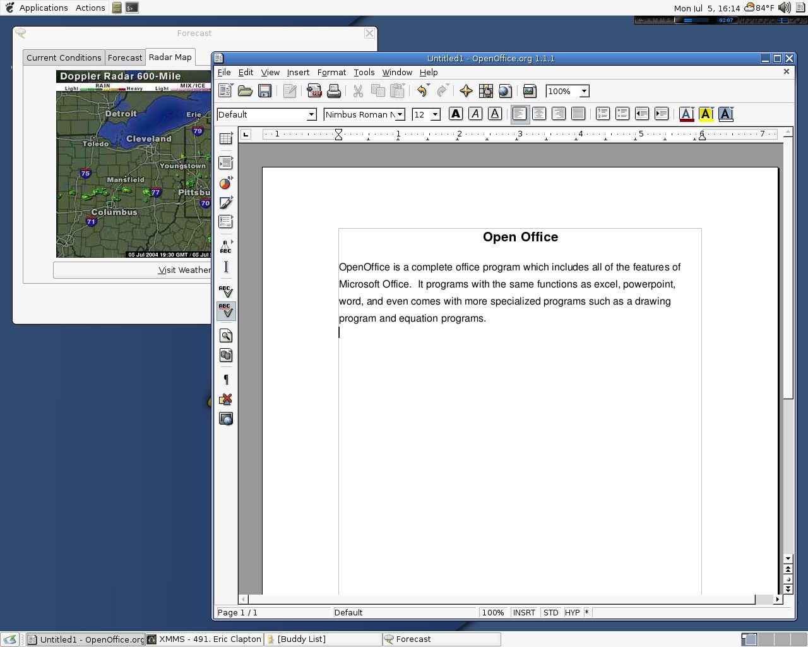Click the Paste clipboard icon

pyautogui.click(x=397, y=91)
